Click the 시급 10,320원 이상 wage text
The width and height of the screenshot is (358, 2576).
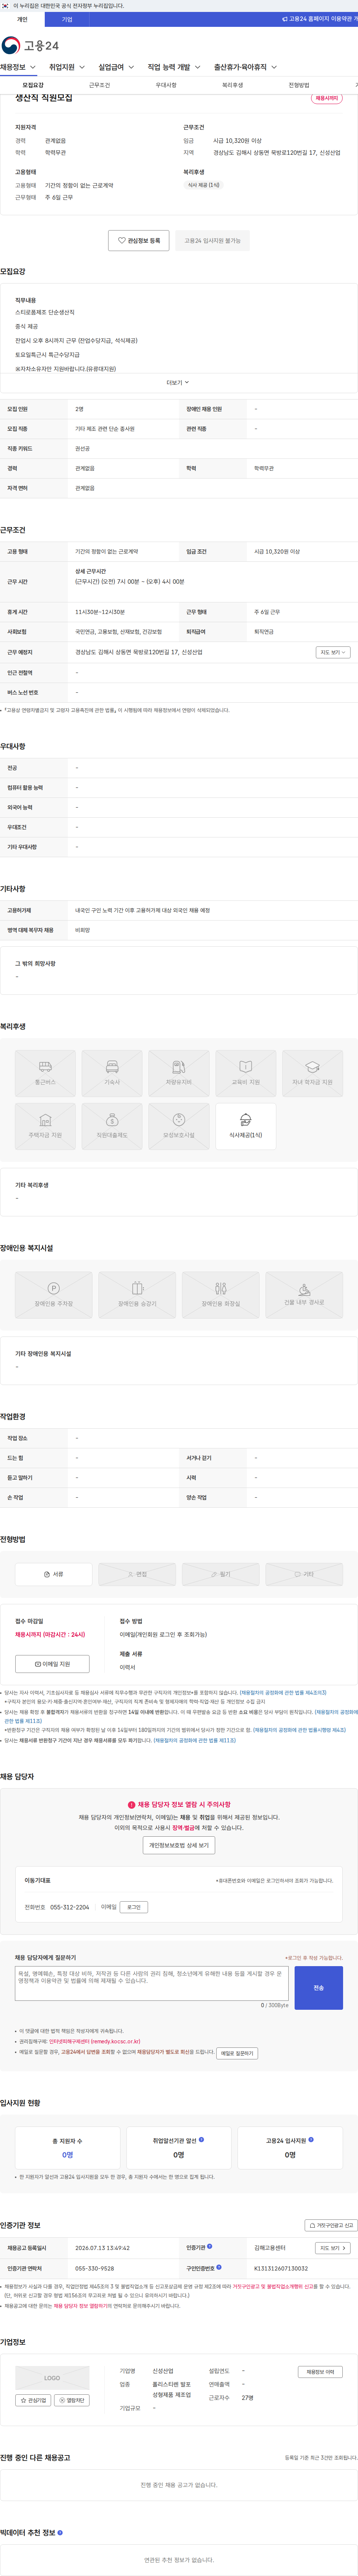pyautogui.click(x=238, y=141)
